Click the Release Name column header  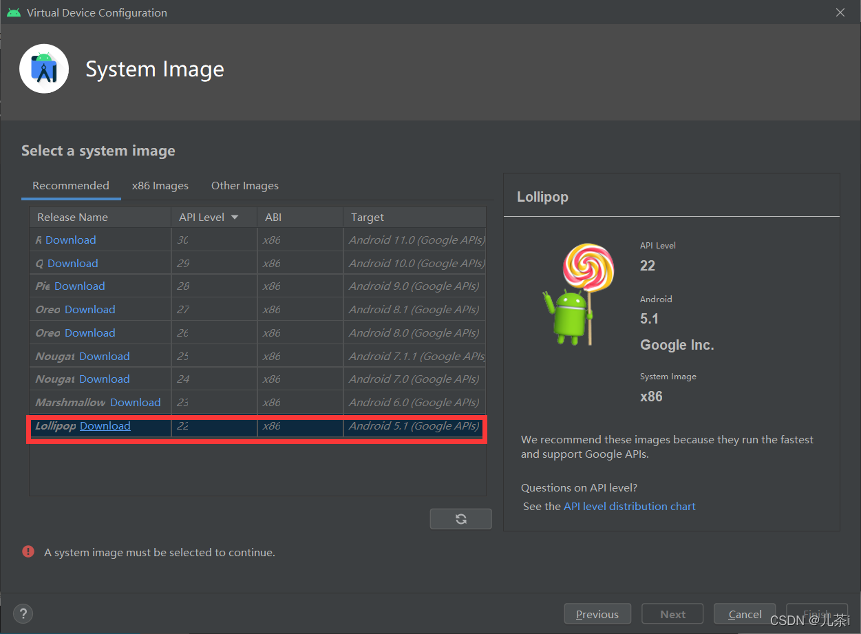(x=100, y=218)
